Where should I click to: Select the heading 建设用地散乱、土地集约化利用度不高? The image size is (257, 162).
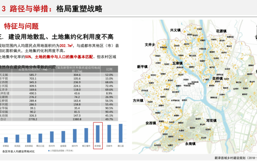61,37
